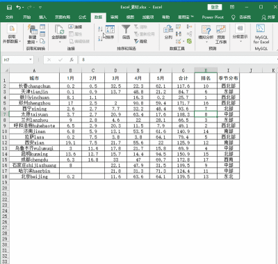Click the Consolidate icon
Image resolution: width=278 pixels, height=264 pixels.
pyautogui.click(x=189, y=26)
